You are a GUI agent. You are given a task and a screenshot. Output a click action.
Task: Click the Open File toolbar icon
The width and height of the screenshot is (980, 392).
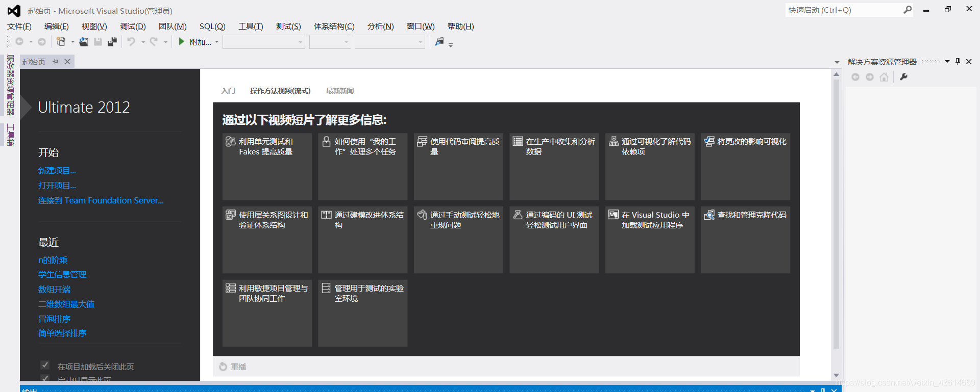coord(84,42)
